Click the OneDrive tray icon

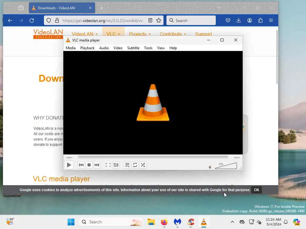coord(242,222)
